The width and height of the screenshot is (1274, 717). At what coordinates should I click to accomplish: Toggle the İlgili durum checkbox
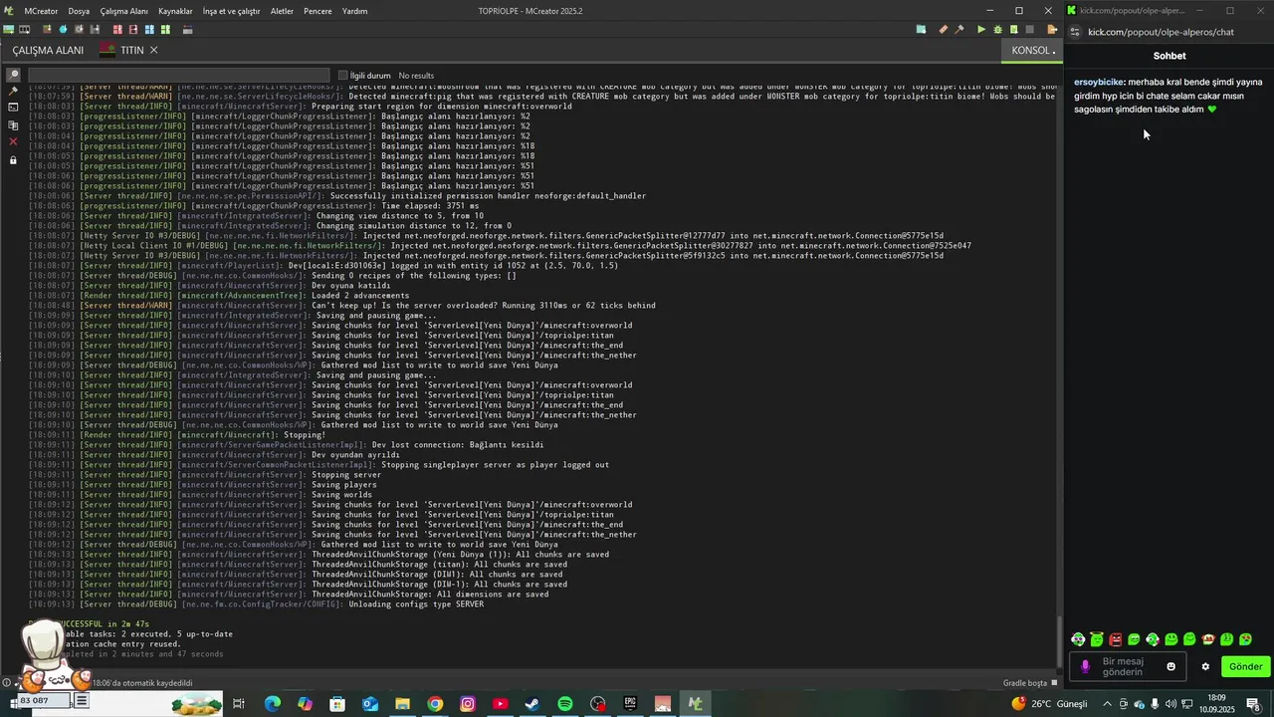pyautogui.click(x=342, y=76)
